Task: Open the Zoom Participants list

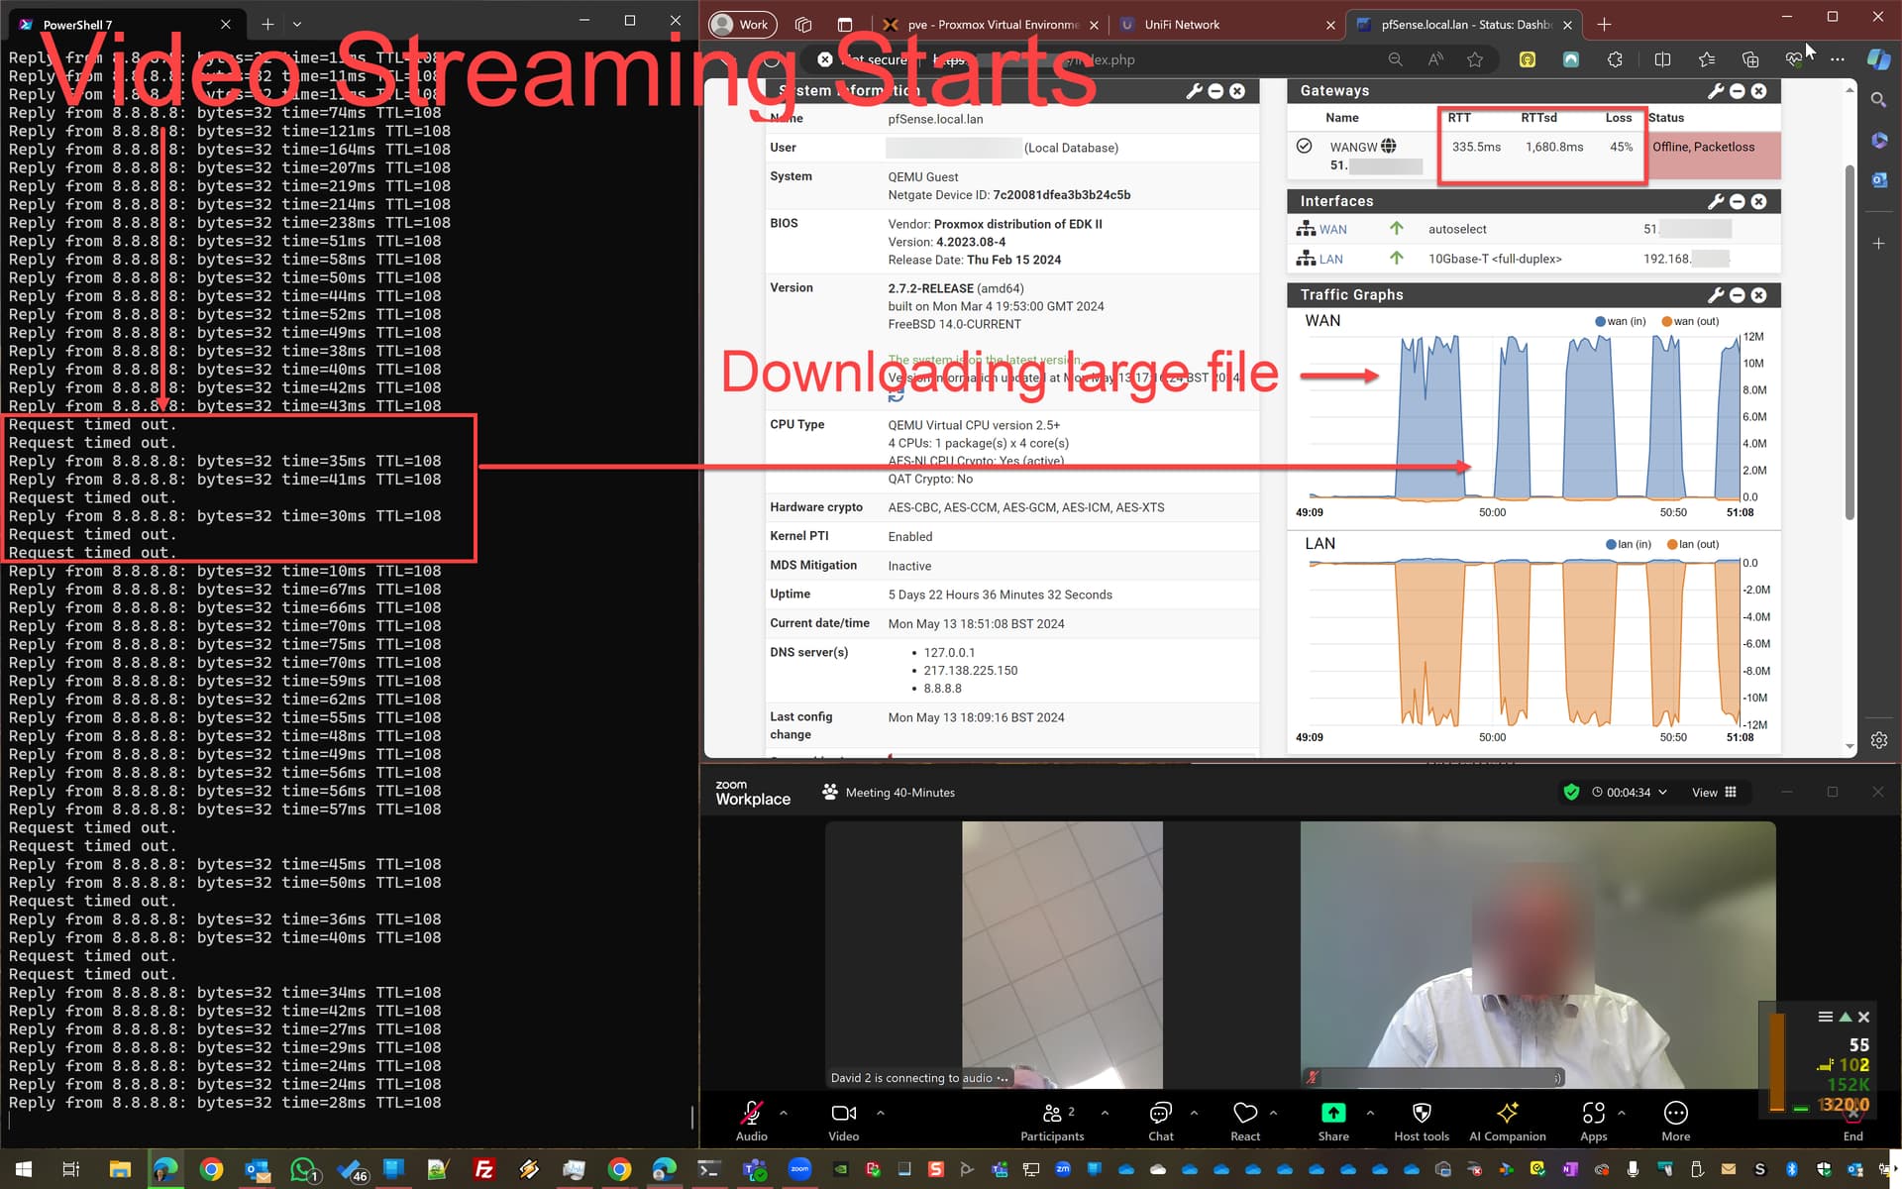Action: tap(1052, 1114)
